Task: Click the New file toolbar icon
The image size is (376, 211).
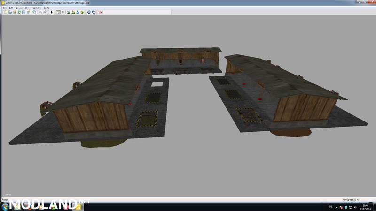Action: (x=5, y=12)
